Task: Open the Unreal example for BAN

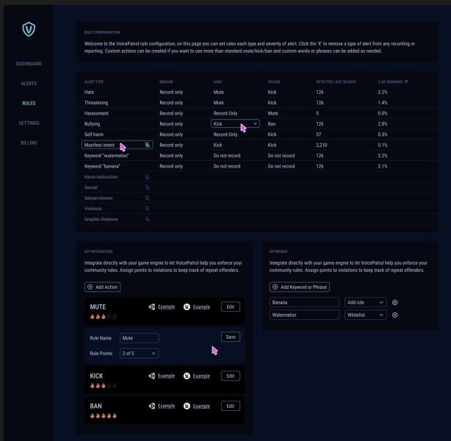Action: (x=201, y=406)
